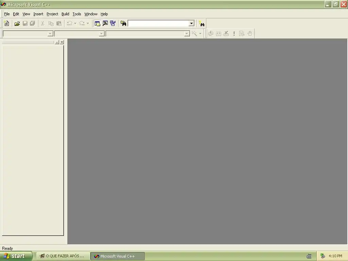
Task: Click the on-screen keyboard tray icon
Action: pyautogui.click(x=309, y=256)
